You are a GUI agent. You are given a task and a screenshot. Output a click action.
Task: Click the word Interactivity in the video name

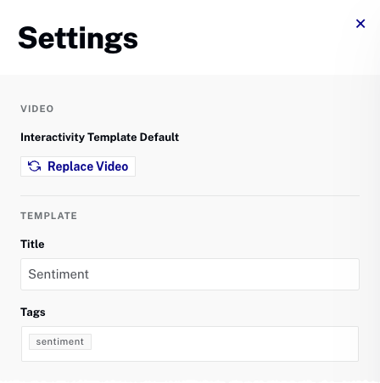pyautogui.click(x=53, y=138)
